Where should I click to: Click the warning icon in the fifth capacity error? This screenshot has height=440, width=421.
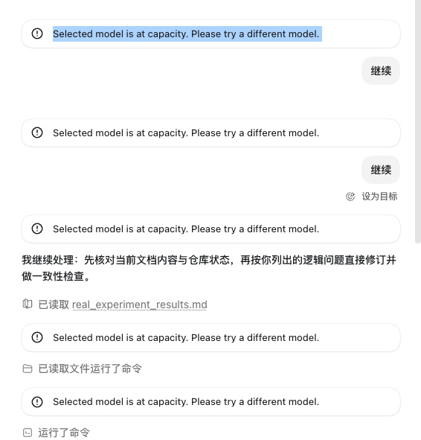(x=37, y=402)
